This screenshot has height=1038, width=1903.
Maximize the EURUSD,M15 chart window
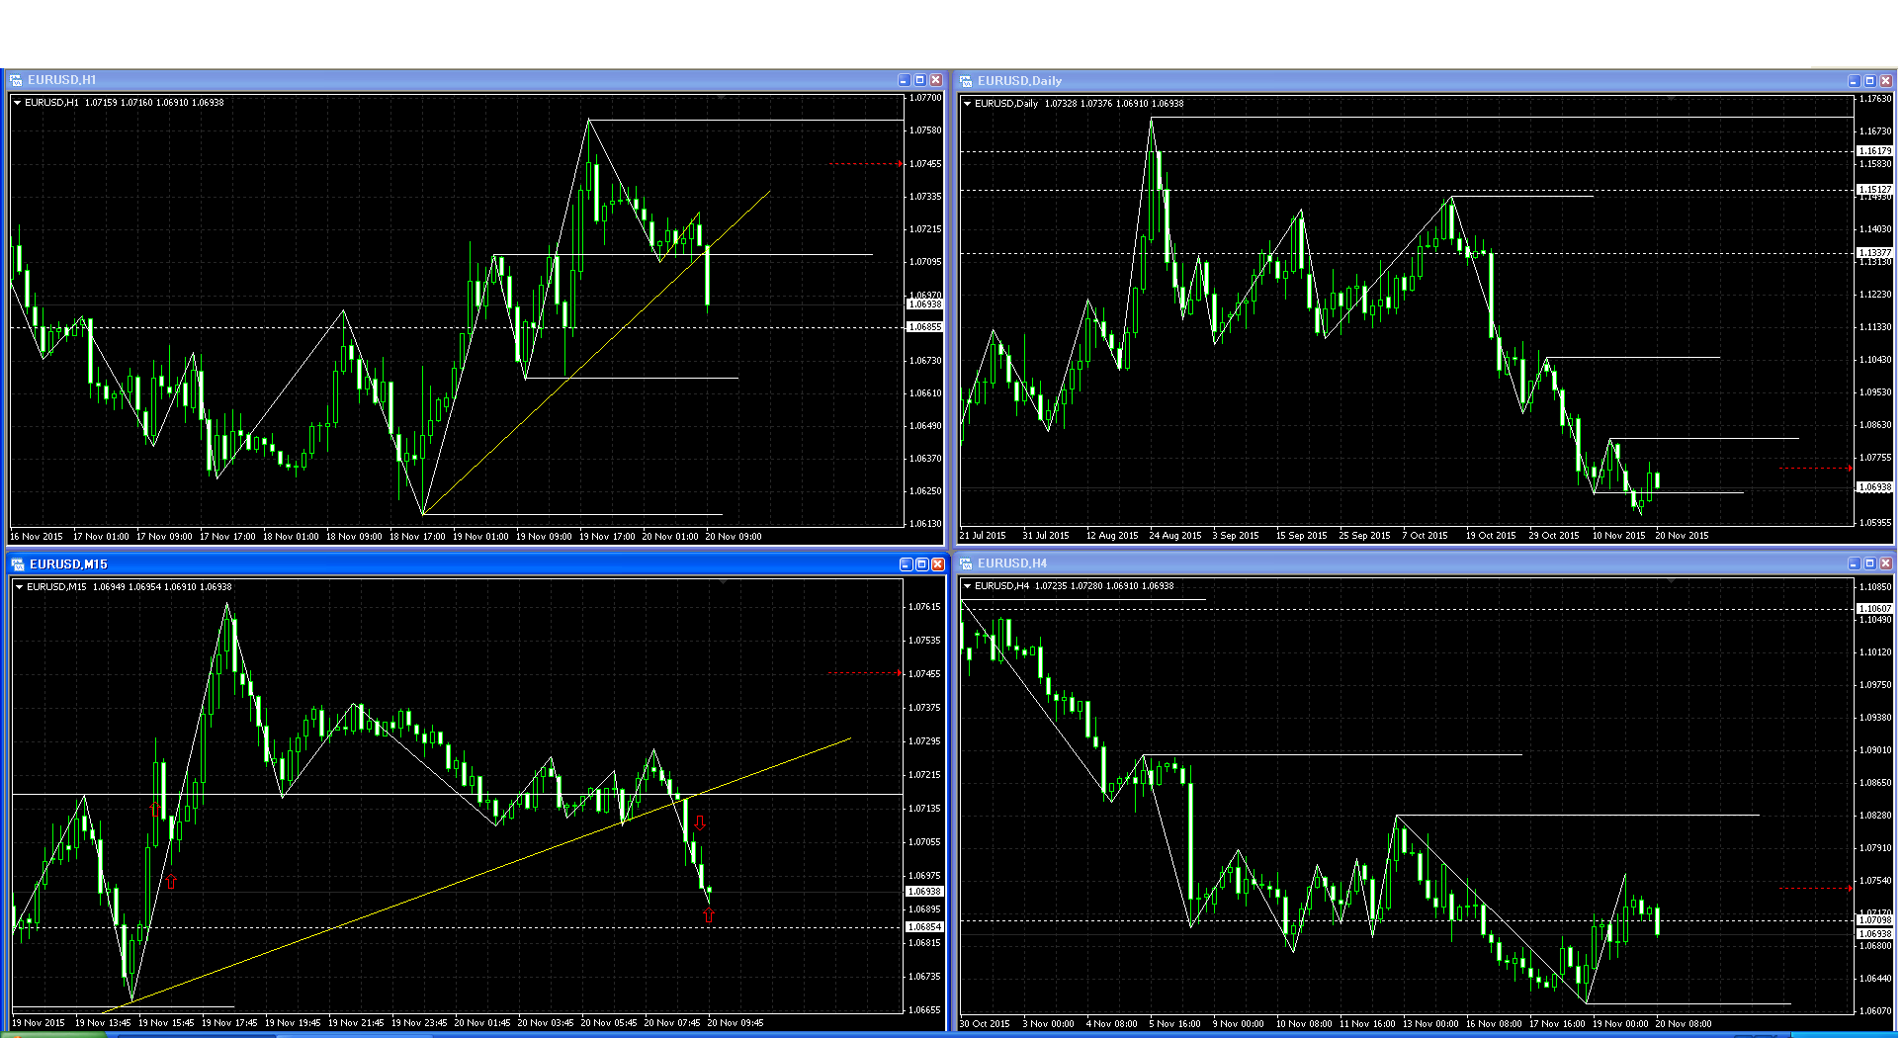pos(921,564)
